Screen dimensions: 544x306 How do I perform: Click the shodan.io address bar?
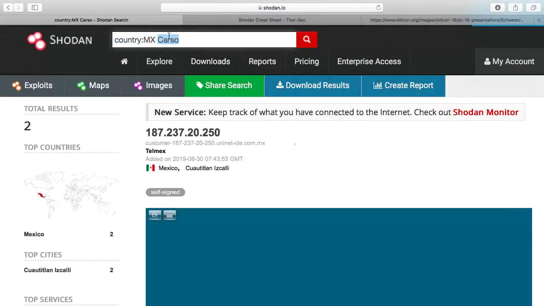coord(272,8)
